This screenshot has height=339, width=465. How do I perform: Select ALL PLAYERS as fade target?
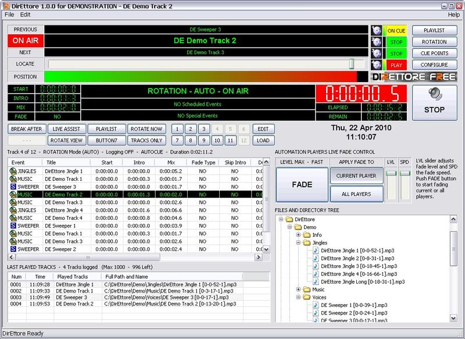tap(356, 194)
